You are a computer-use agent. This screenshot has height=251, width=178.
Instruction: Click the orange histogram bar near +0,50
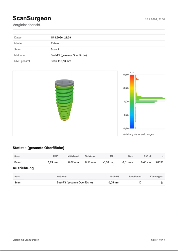(x=137, y=80)
